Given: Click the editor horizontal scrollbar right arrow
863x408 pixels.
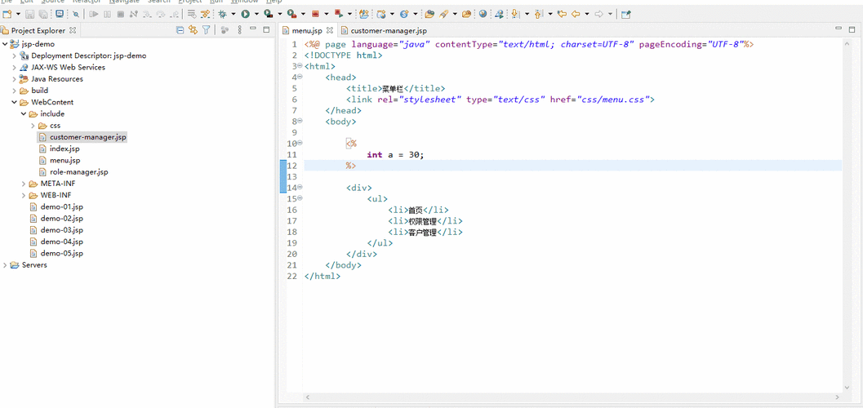Looking at the screenshot, I should [x=837, y=397].
